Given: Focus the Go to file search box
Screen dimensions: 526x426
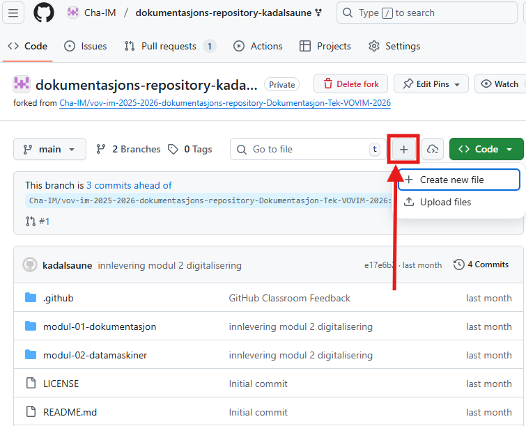Looking at the screenshot, I should [308, 149].
